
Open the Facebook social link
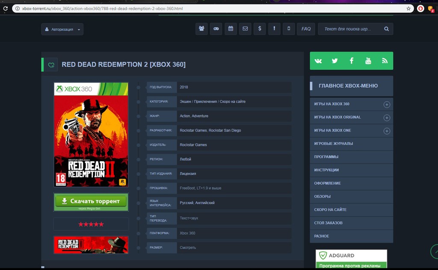point(352,61)
